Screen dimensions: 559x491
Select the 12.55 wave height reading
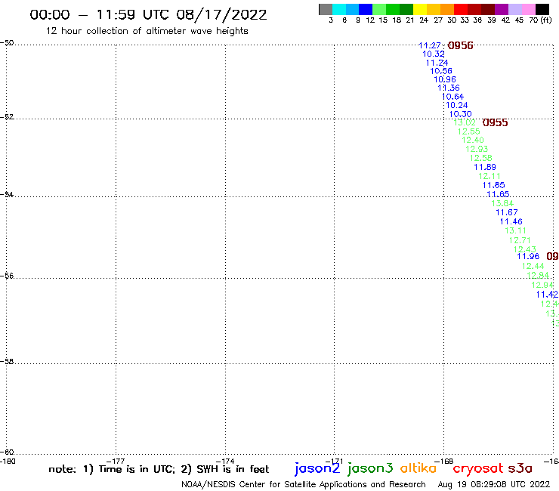[x=469, y=131]
